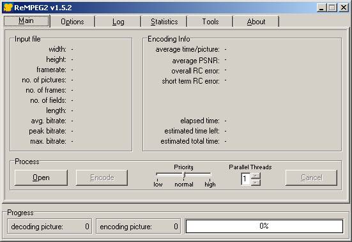Click the 'overall RC error:' label
The width and height of the screenshot is (352, 242).
point(195,71)
